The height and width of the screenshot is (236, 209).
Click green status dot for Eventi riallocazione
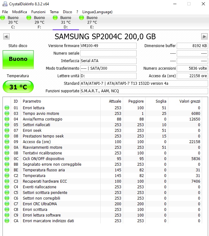click(x=7, y=187)
